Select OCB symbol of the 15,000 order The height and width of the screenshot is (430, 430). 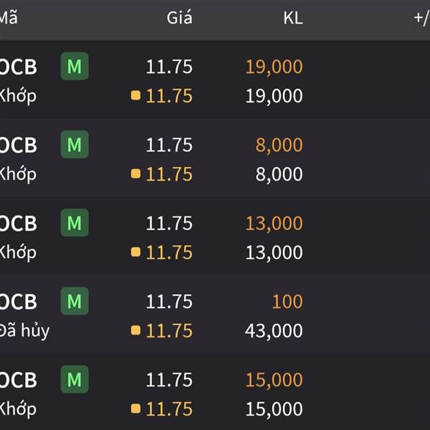point(18,380)
